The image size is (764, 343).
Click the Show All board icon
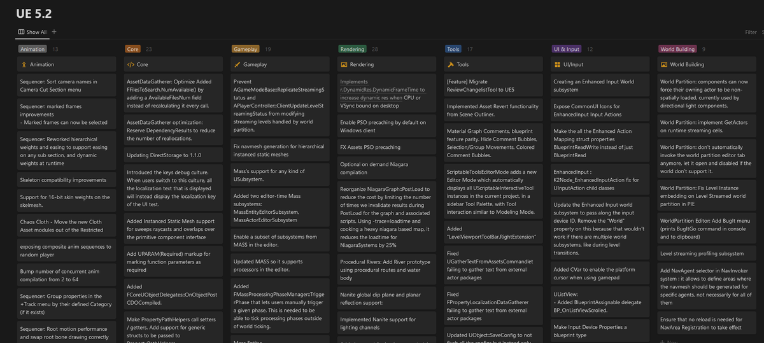pyautogui.click(x=22, y=32)
